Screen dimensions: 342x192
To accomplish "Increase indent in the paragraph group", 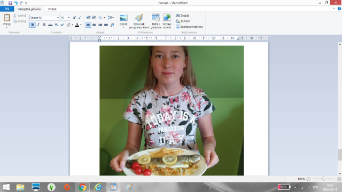I will click(94, 18).
